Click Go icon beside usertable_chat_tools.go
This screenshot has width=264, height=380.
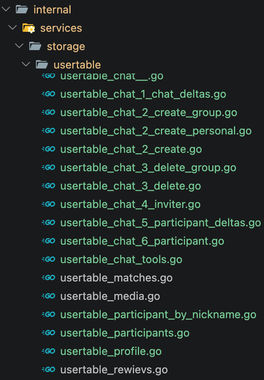[49, 259]
